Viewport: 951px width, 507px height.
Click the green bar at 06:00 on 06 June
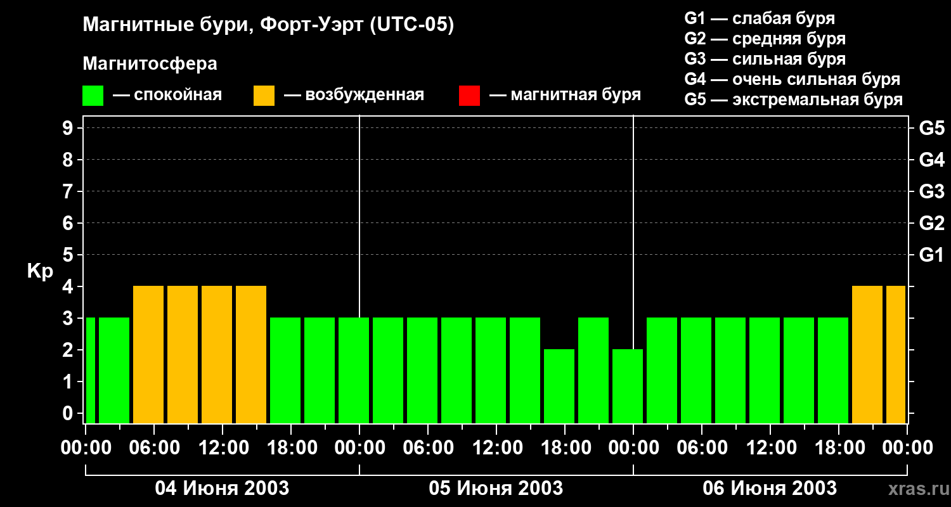click(696, 370)
